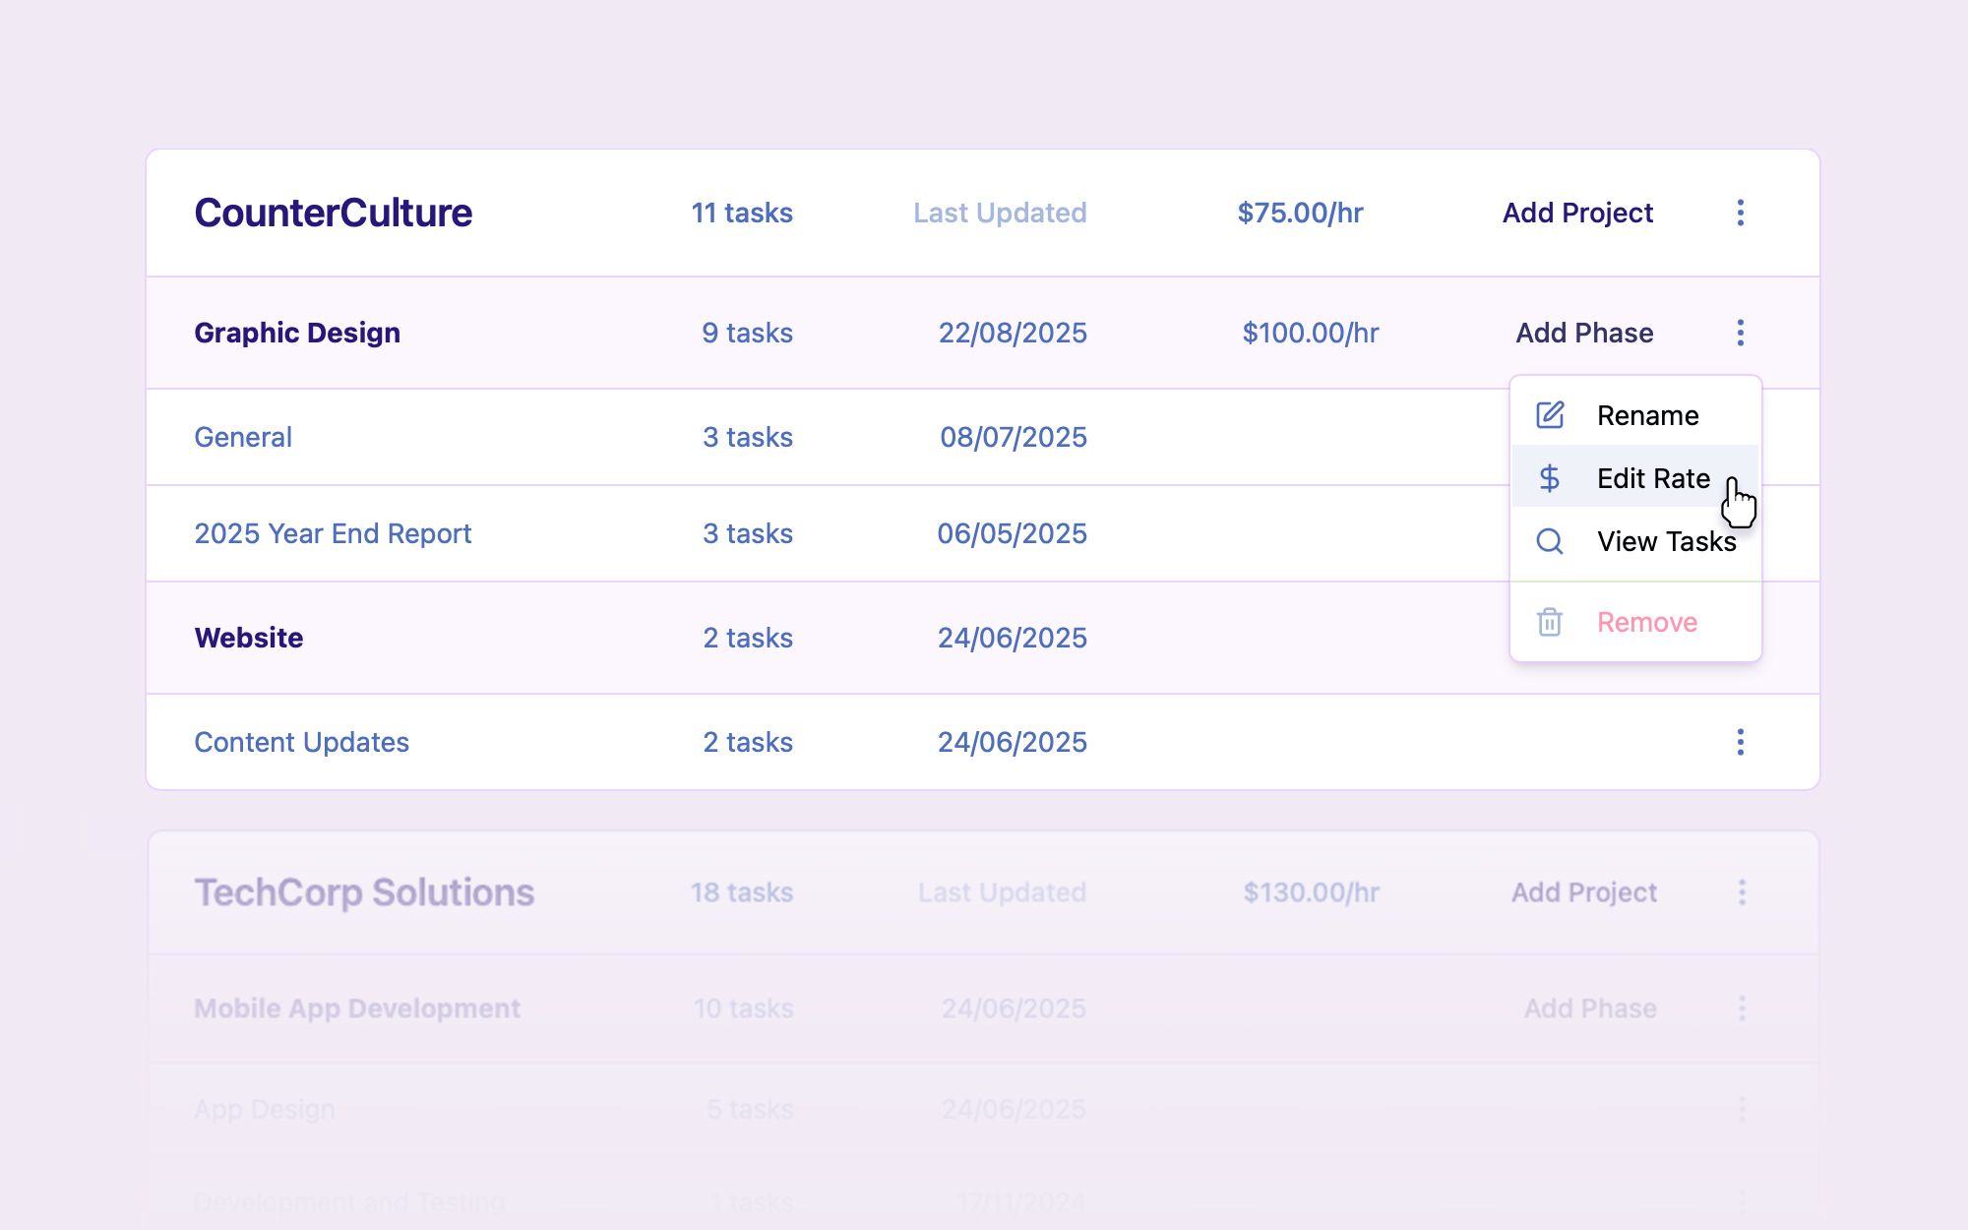The width and height of the screenshot is (1968, 1230).
Task: Click the pencil Rename icon
Action: 1550,415
